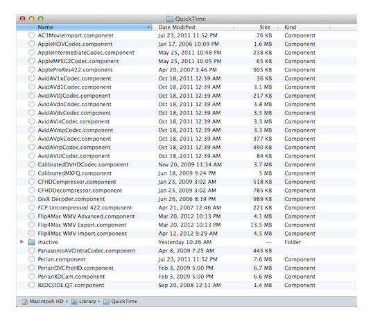Click date Yesterday 10:26 AM

[x=185, y=242]
